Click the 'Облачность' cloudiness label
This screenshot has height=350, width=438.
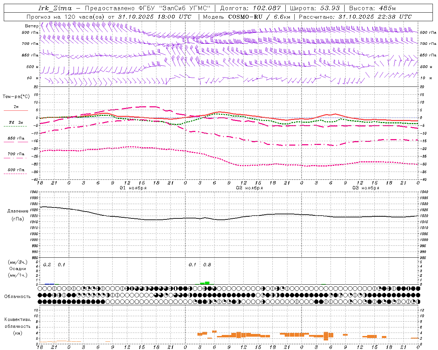pos(17,297)
